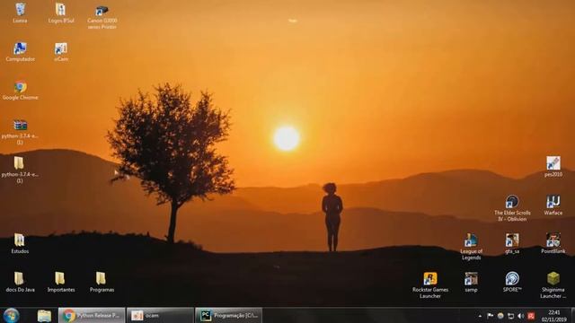Open the Windows Start menu
Screen dimensions: 575x323
(11, 315)
